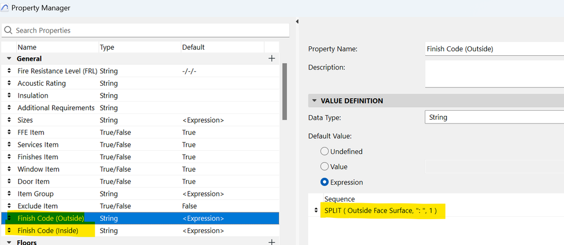Click reorder handle beside Fire Resistance Level
Screen dimensions: 564x245
(x=9, y=71)
